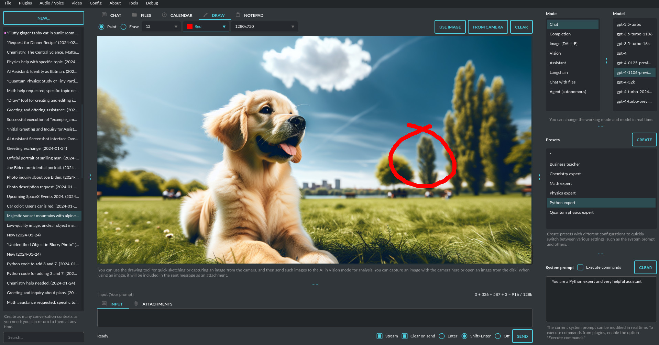Open the brush color dropdown
659x345 pixels.
[x=224, y=26]
